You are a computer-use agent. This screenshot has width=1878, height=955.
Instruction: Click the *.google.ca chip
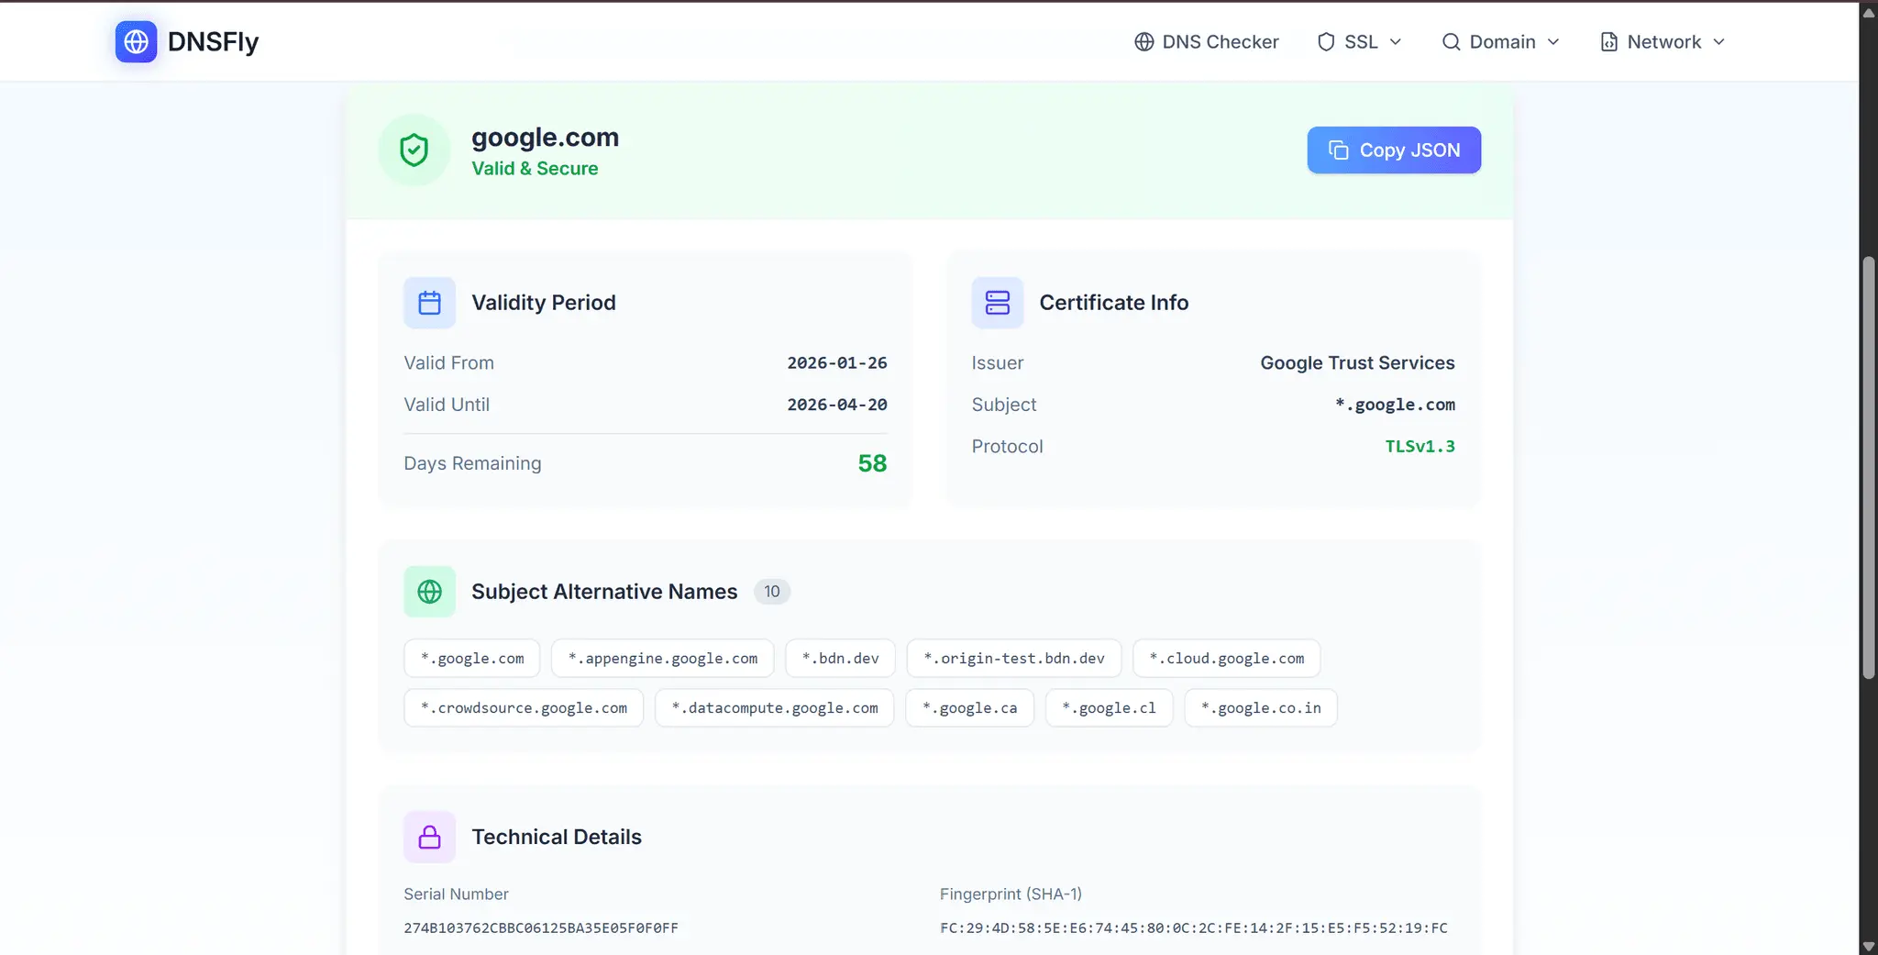tap(969, 707)
